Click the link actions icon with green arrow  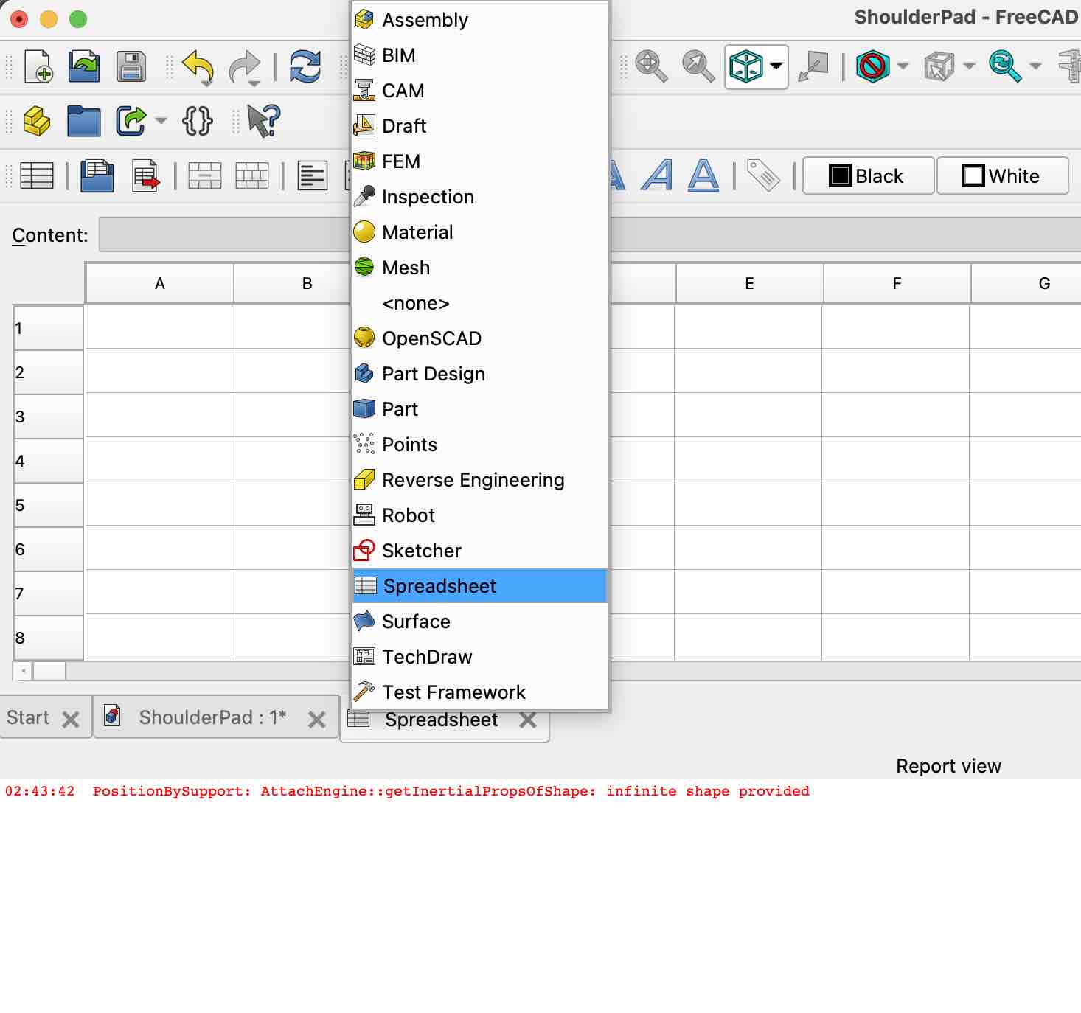click(x=131, y=121)
